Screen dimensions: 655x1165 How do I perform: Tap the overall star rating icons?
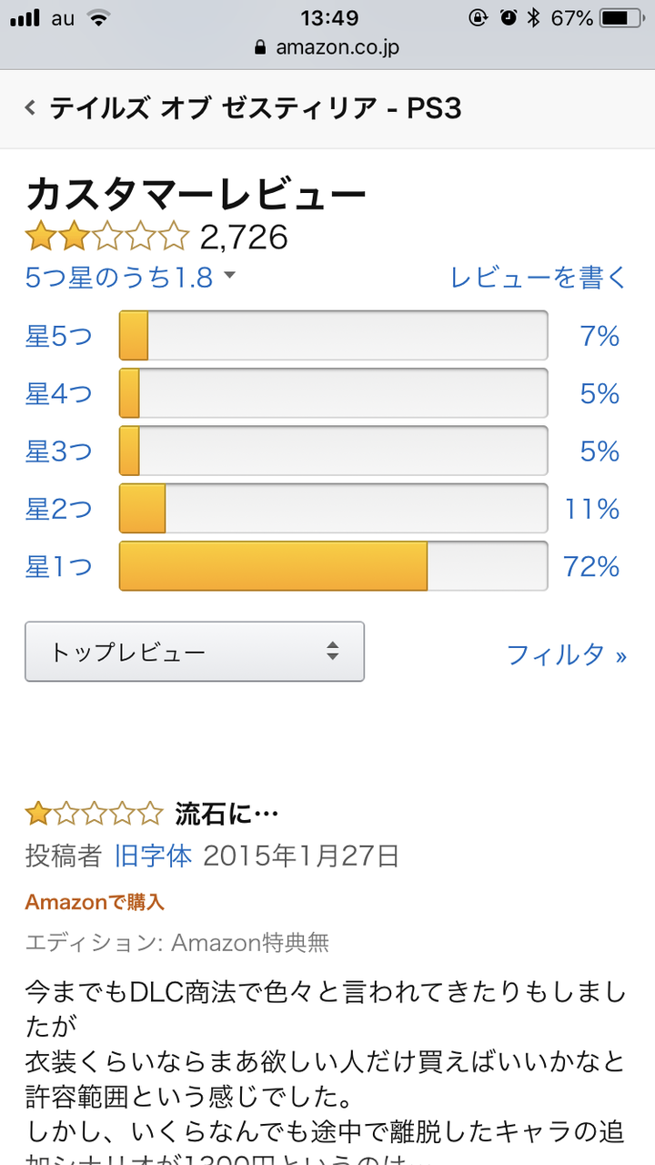click(x=106, y=238)
